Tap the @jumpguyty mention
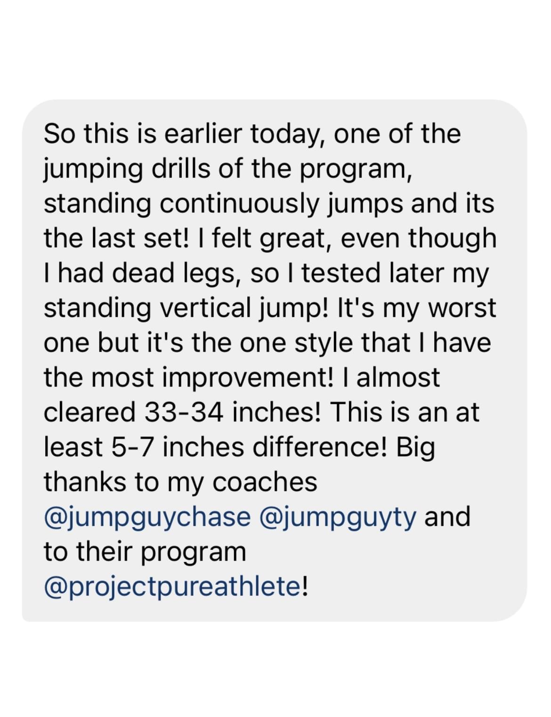The image size is (551, 717). click(x=338, y=517)
